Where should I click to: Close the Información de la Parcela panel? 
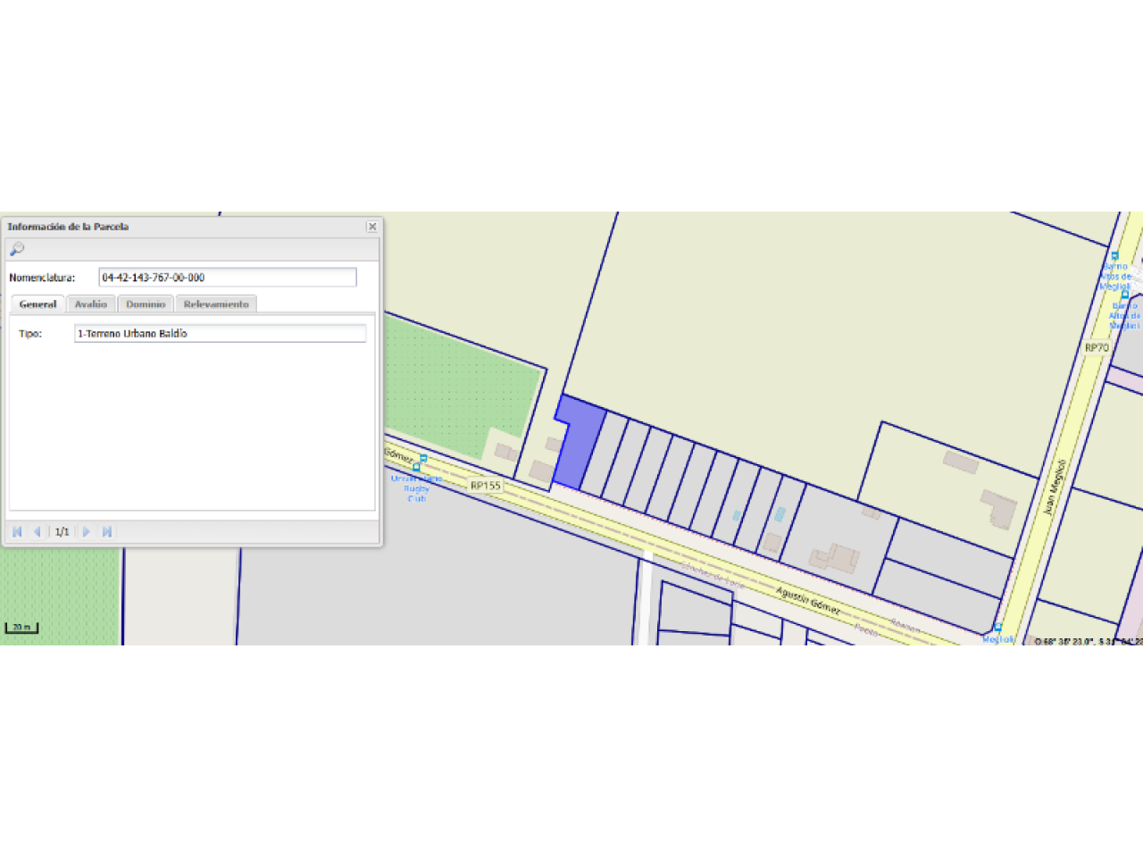(372, 227)
